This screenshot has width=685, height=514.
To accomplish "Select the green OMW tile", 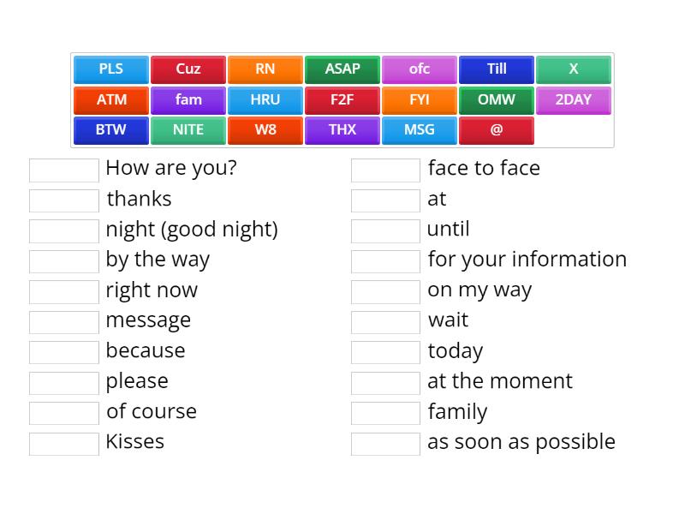I will (x=497, y=100).
